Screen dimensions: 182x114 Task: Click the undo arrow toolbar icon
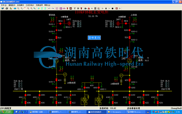(49, 8)
